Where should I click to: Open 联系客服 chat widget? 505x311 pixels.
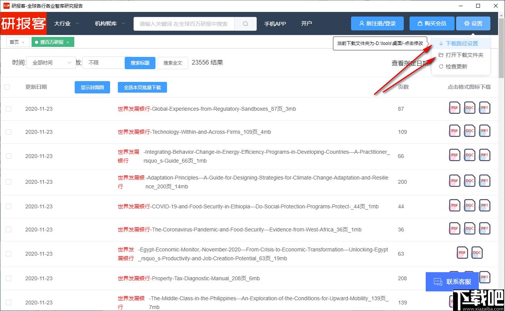click(452, 282)
